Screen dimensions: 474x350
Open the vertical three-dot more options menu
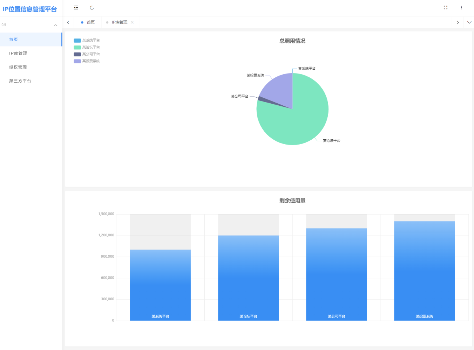pos(461,8)
